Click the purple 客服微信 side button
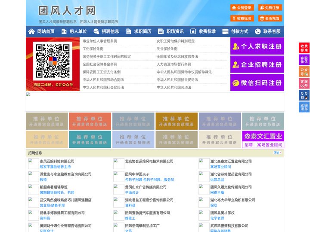Viewport: 310px width, 232px height. 304,60
